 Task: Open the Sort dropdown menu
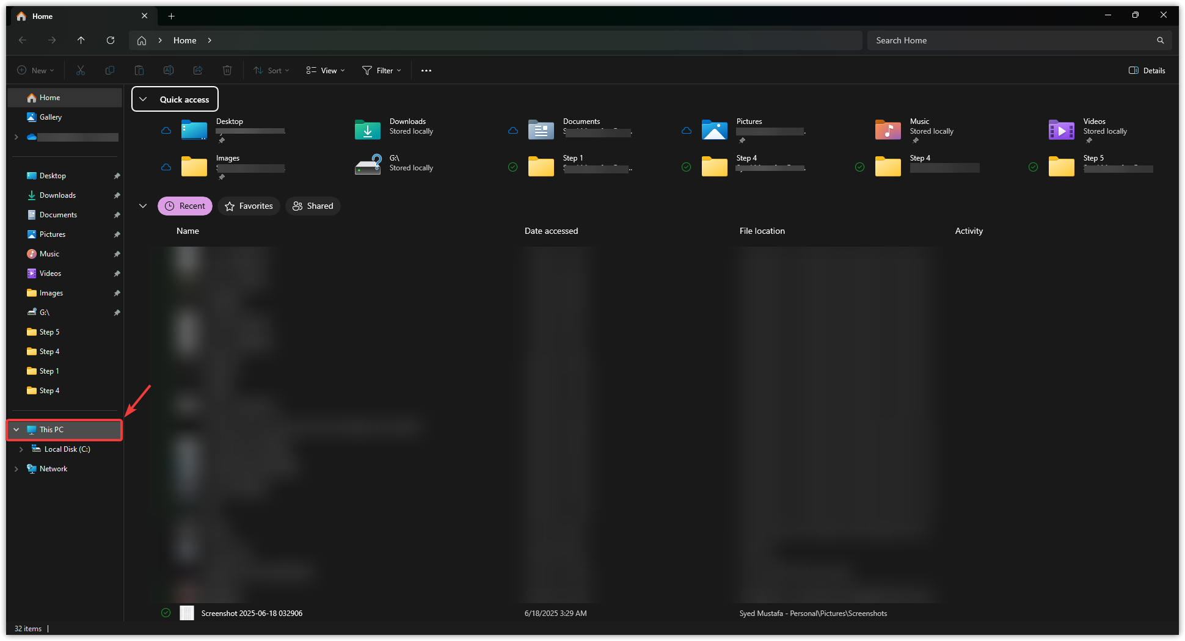[x=272, y=71]
